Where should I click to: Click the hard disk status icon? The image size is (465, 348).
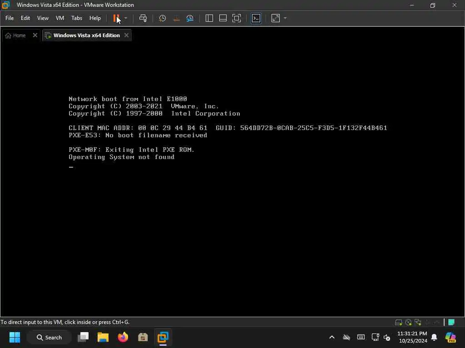pyautogui.click(x=398, y=322)
